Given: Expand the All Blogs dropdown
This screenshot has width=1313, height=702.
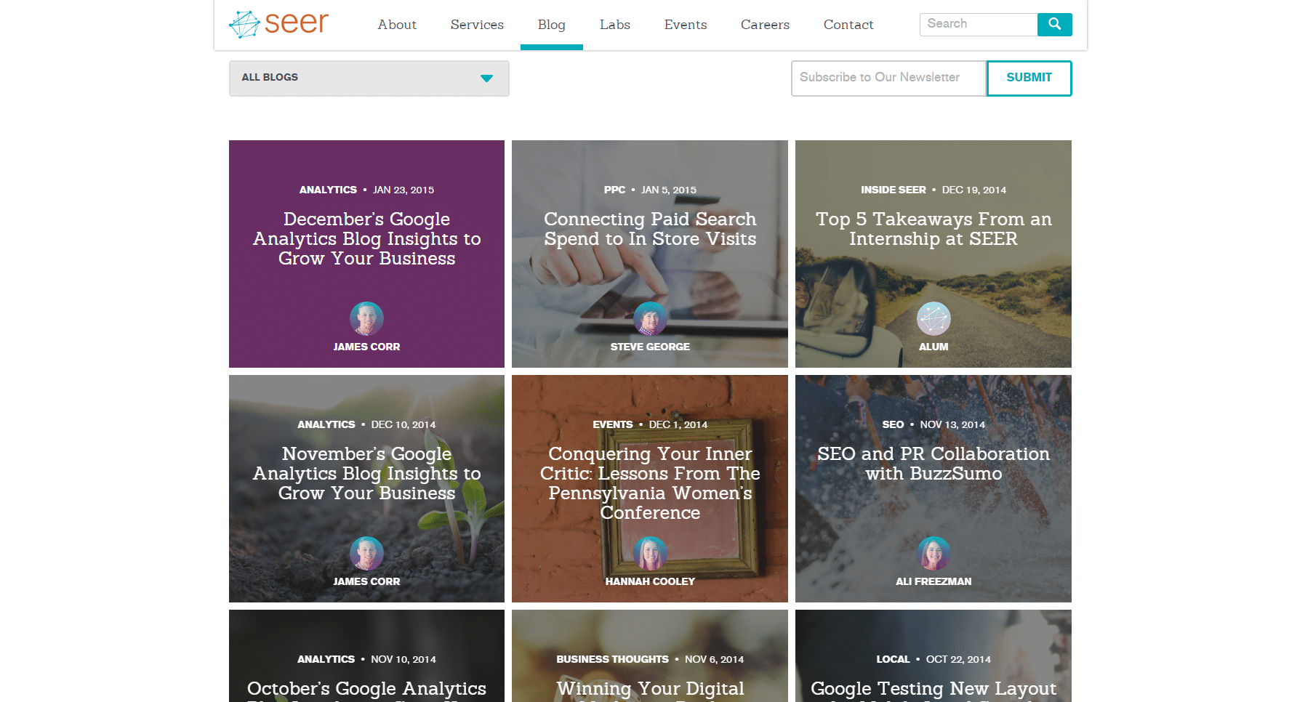Looking at the screenshot, I should (369, 78).
